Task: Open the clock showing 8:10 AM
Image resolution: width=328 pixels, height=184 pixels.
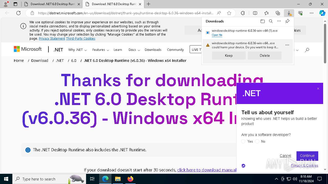Action: tap(306, 179)
